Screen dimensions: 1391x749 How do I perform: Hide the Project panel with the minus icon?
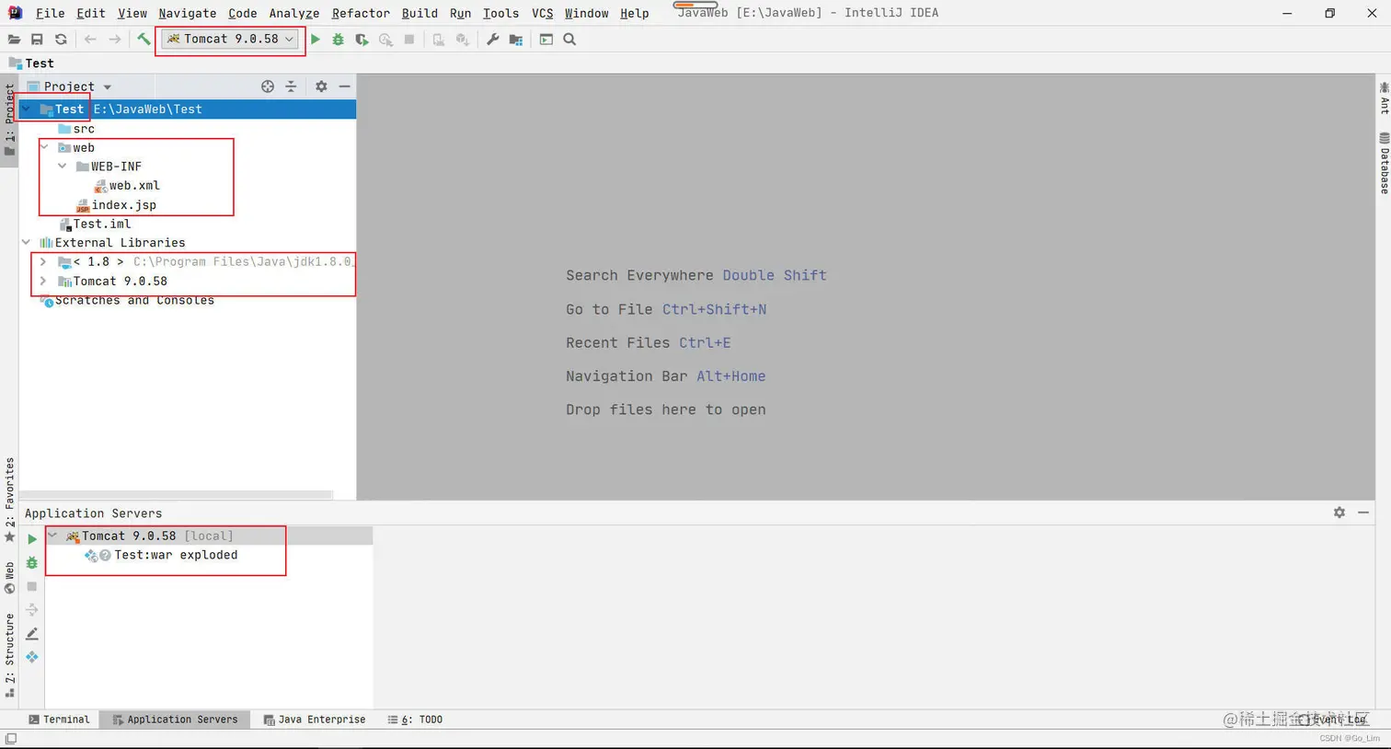point(345,86)
